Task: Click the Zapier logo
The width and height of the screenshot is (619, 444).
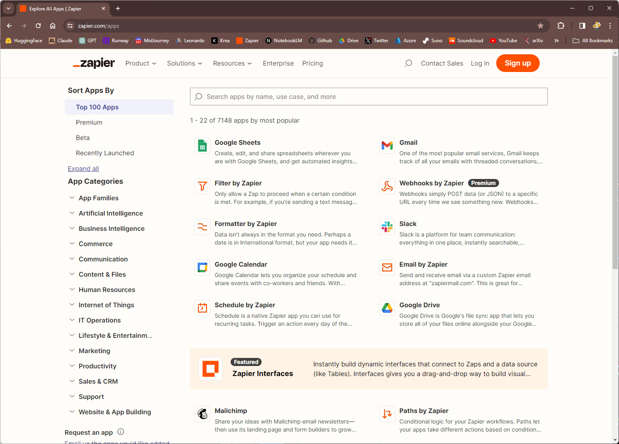Action: (94, 63)
